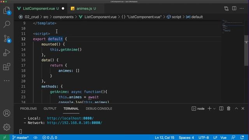Open remote window indicator in status bar
The image size is (249, 140).
5,137
